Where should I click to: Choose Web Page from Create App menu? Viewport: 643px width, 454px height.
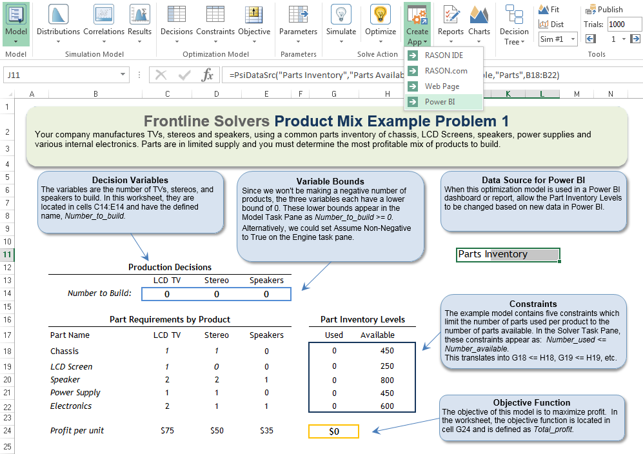444,86
